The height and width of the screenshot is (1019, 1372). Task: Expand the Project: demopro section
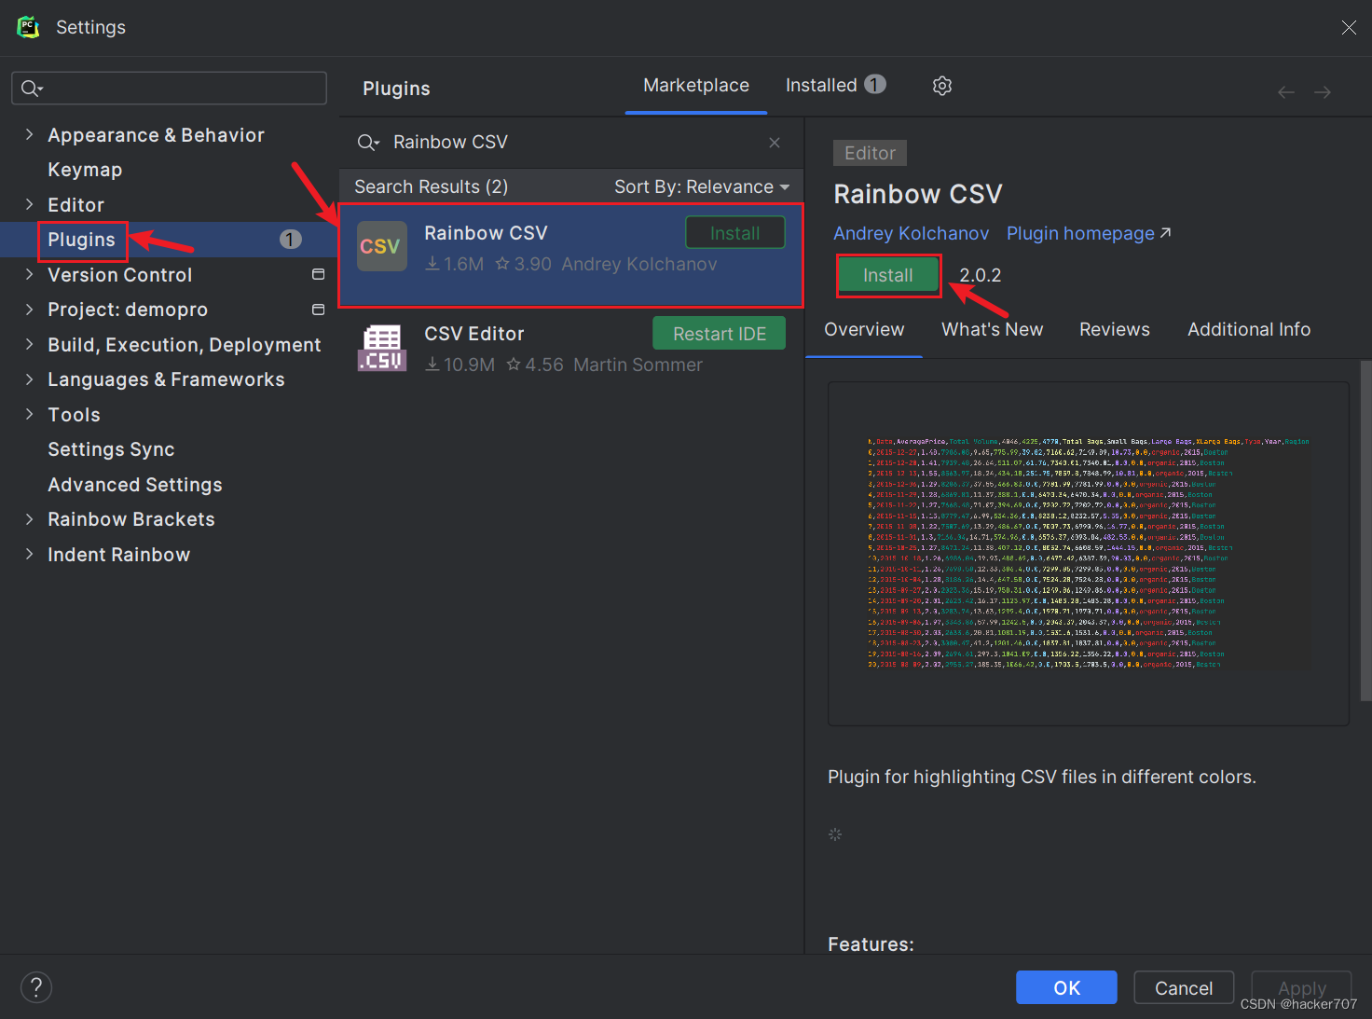29,309
